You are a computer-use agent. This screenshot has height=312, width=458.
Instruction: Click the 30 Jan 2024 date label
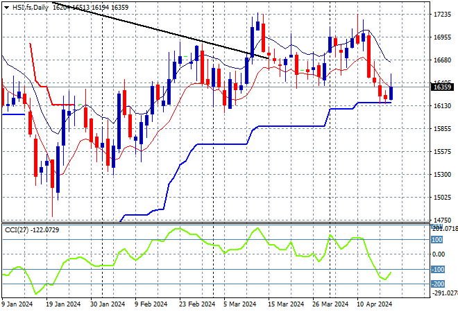108,304
